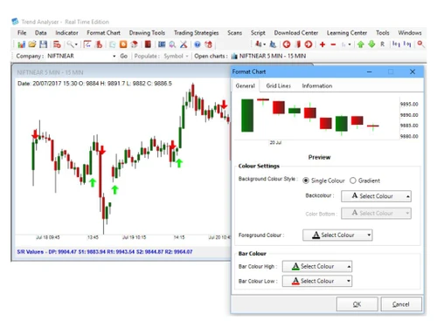The width and height of the screenshot is (437, 327).
Task: Click the blue figure icon beside red people icon
Action: click(x=273, y=44)
